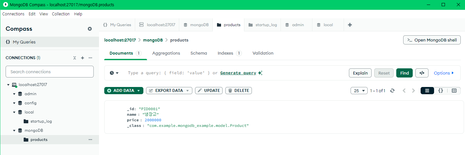Switch to table view of documents
The width and height of the screenshot is (465, 155).
454,91
